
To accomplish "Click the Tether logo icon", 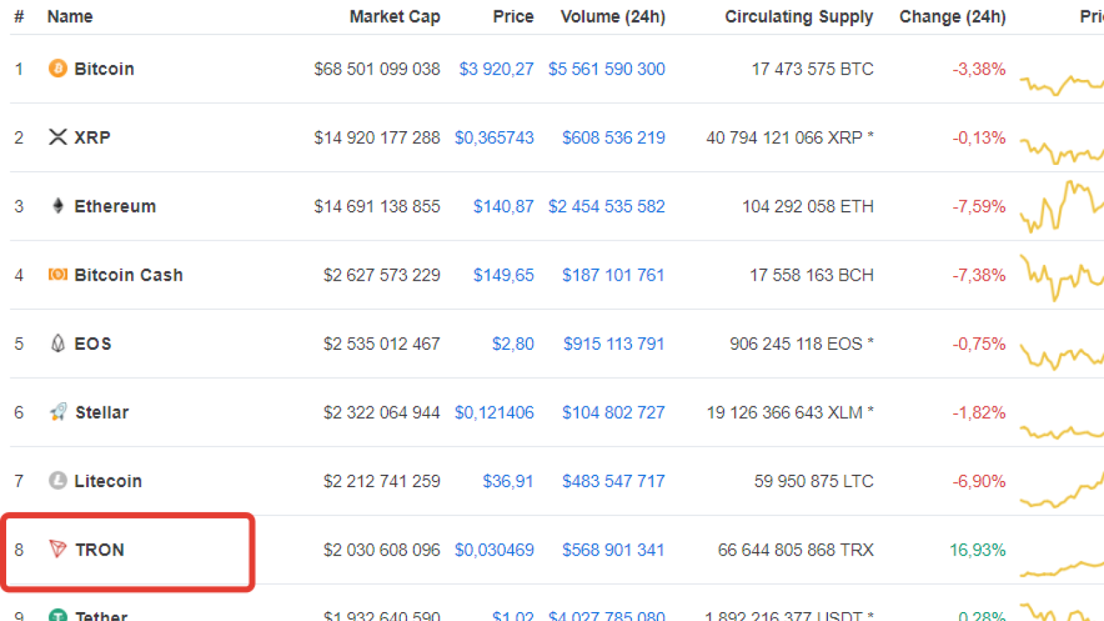I will [58, 615].
